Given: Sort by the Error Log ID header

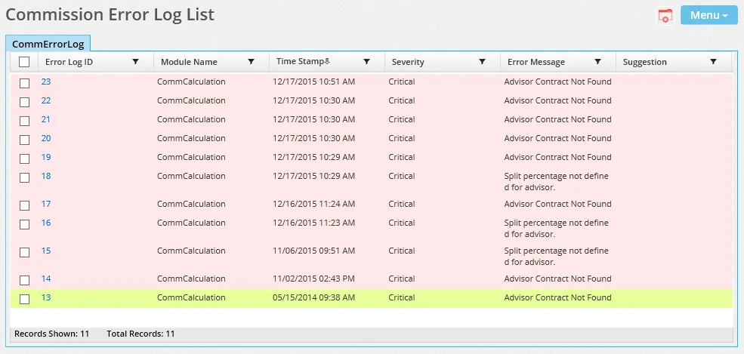Looking at the screenshot, I should tap(69, 62).
